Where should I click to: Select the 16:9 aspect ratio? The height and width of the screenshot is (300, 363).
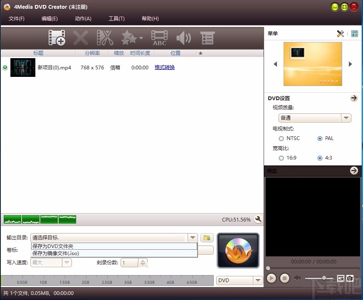point(282,158)
